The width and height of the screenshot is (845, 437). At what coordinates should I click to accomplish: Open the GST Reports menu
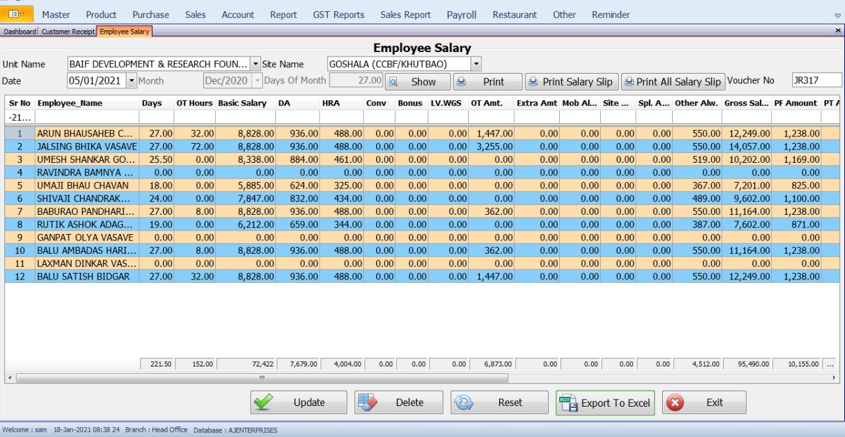[338, 15]
